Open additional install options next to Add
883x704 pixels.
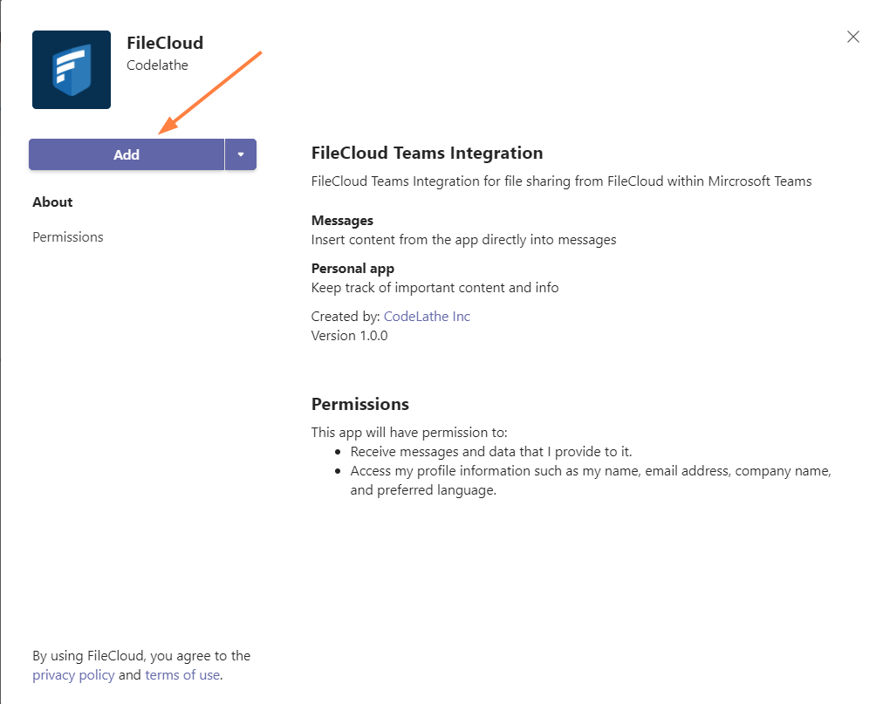(x=241, y=154)
